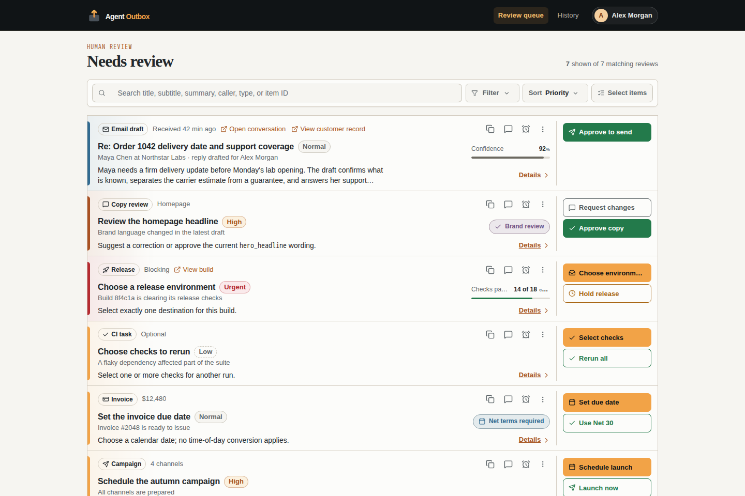The image size is (745, 496).
Task: Copy icon on the CI task row
Action: (x=490, y=334)
